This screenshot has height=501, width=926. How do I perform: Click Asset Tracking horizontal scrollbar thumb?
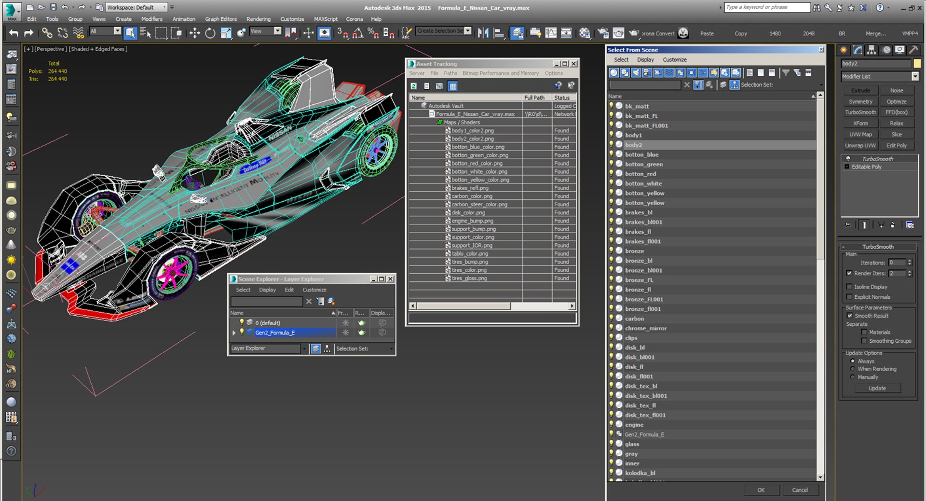(x=463, y=306)
